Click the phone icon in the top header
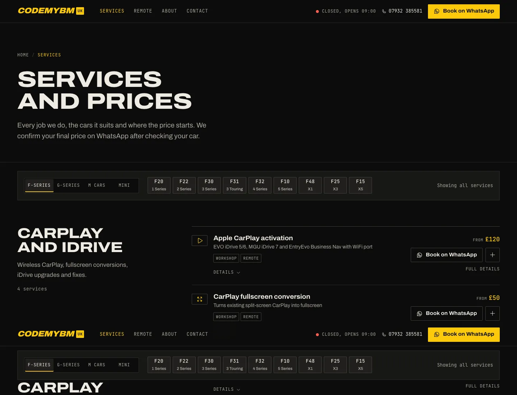This screenshot has width=517, height=395. [384, 11]
